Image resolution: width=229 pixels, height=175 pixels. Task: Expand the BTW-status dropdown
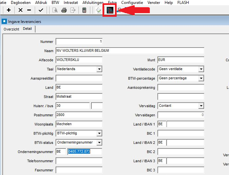(99, 143)
